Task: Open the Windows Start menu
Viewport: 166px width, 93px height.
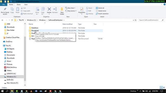Action: pyautogui.click(x=2, y=91)
